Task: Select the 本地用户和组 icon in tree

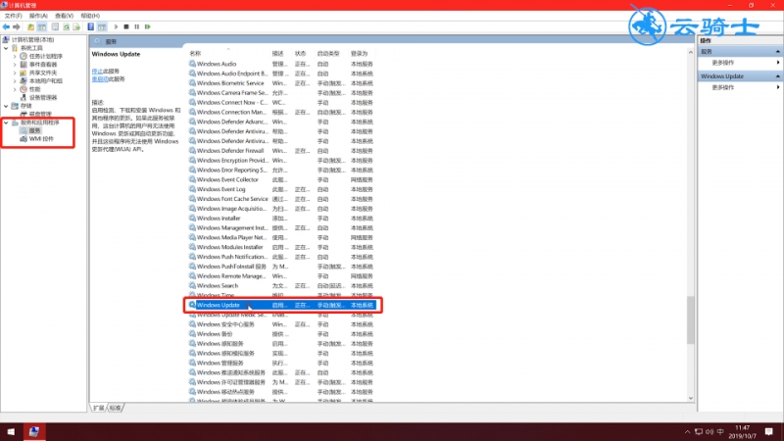Action: click(x=24, y=81)
